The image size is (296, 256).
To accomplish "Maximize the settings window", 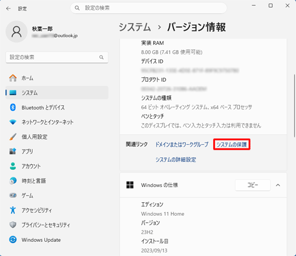I will tap(271, 5).
